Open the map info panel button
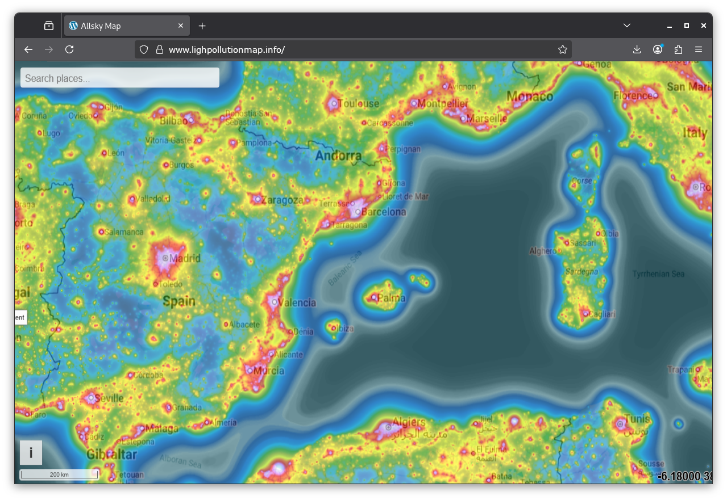Image resolution: width=727 pixels, height=500 pixels. (x=31, y=452)
